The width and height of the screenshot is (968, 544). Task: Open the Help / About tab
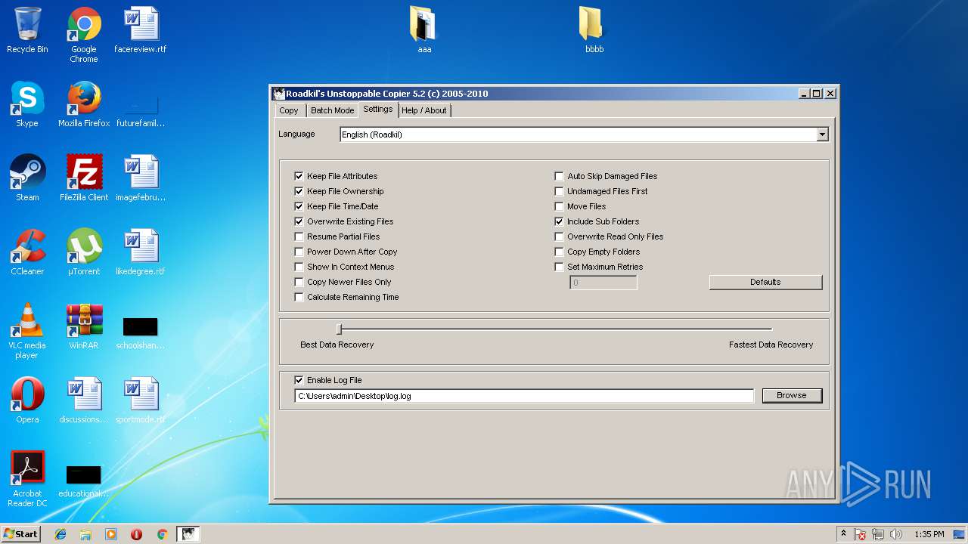tap(423, 110)
